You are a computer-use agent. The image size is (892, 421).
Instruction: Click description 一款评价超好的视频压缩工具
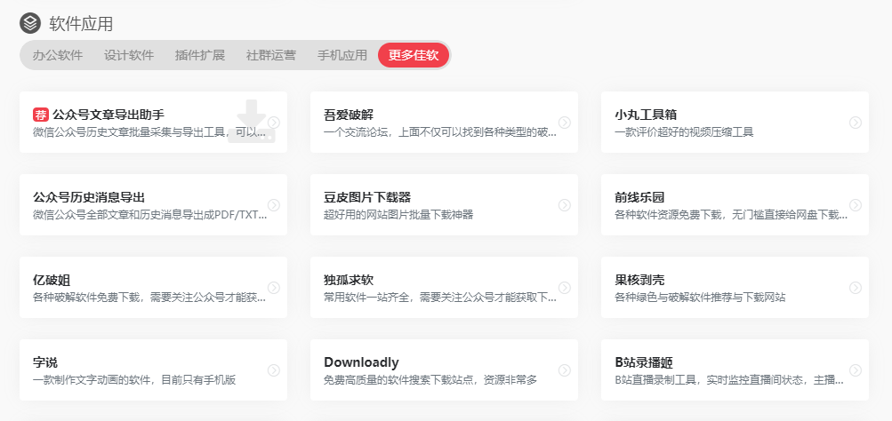(684, 132)
